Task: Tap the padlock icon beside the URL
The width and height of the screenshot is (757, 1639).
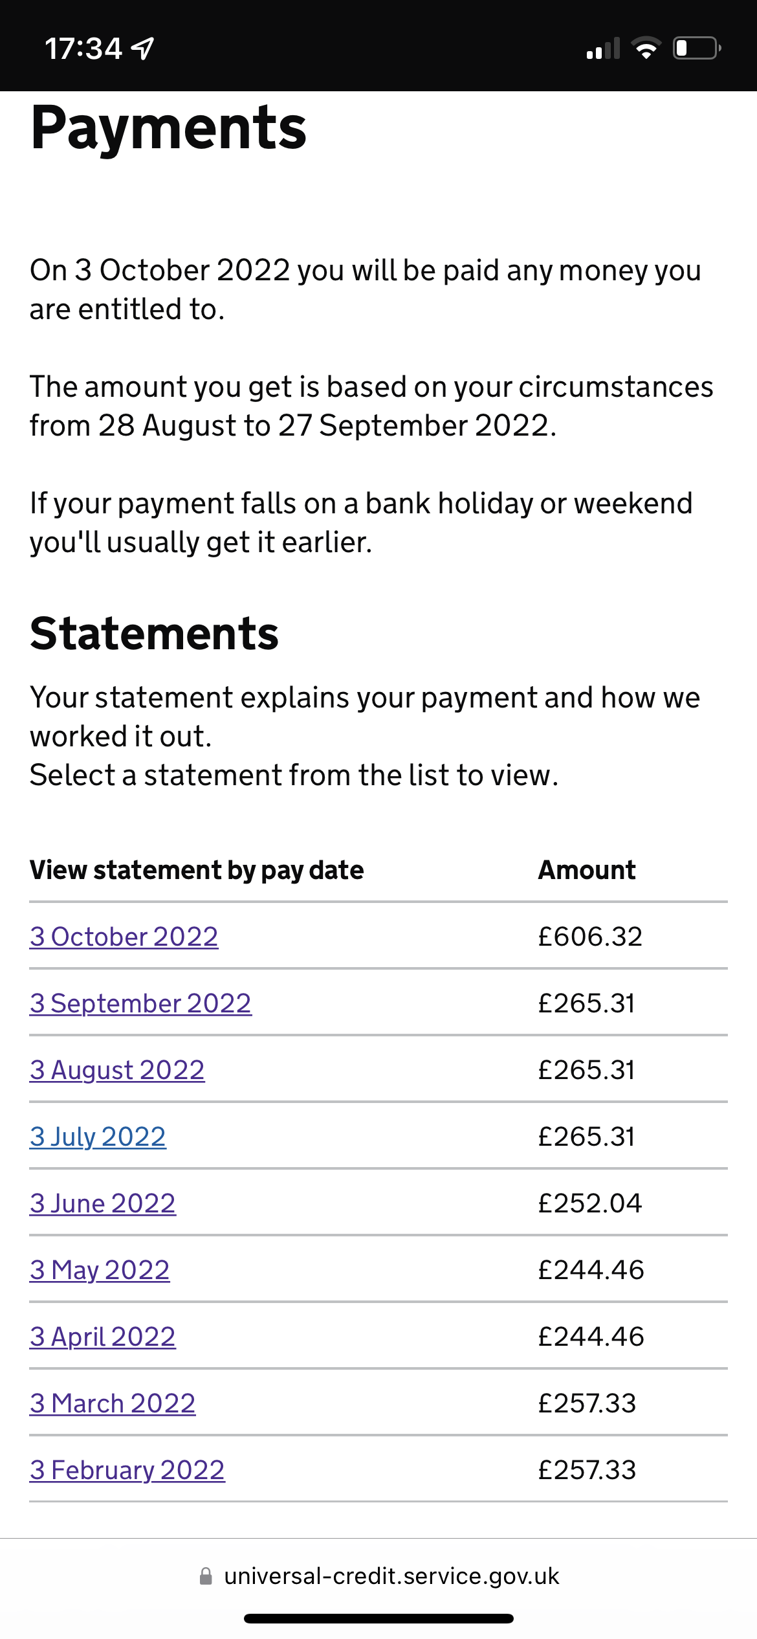Action: 206,1576
